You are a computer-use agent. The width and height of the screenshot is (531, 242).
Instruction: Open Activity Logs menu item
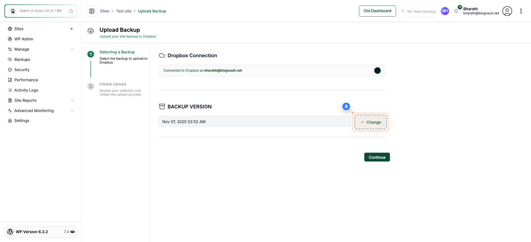pos(26,90)
